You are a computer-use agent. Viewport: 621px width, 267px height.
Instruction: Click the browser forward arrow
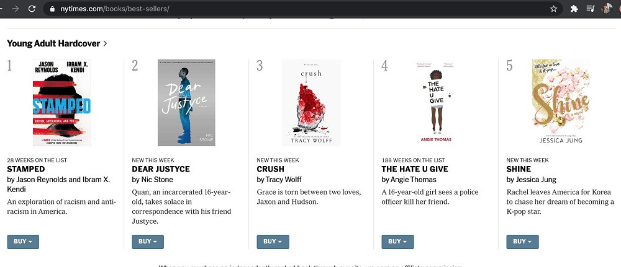point(16,9)
